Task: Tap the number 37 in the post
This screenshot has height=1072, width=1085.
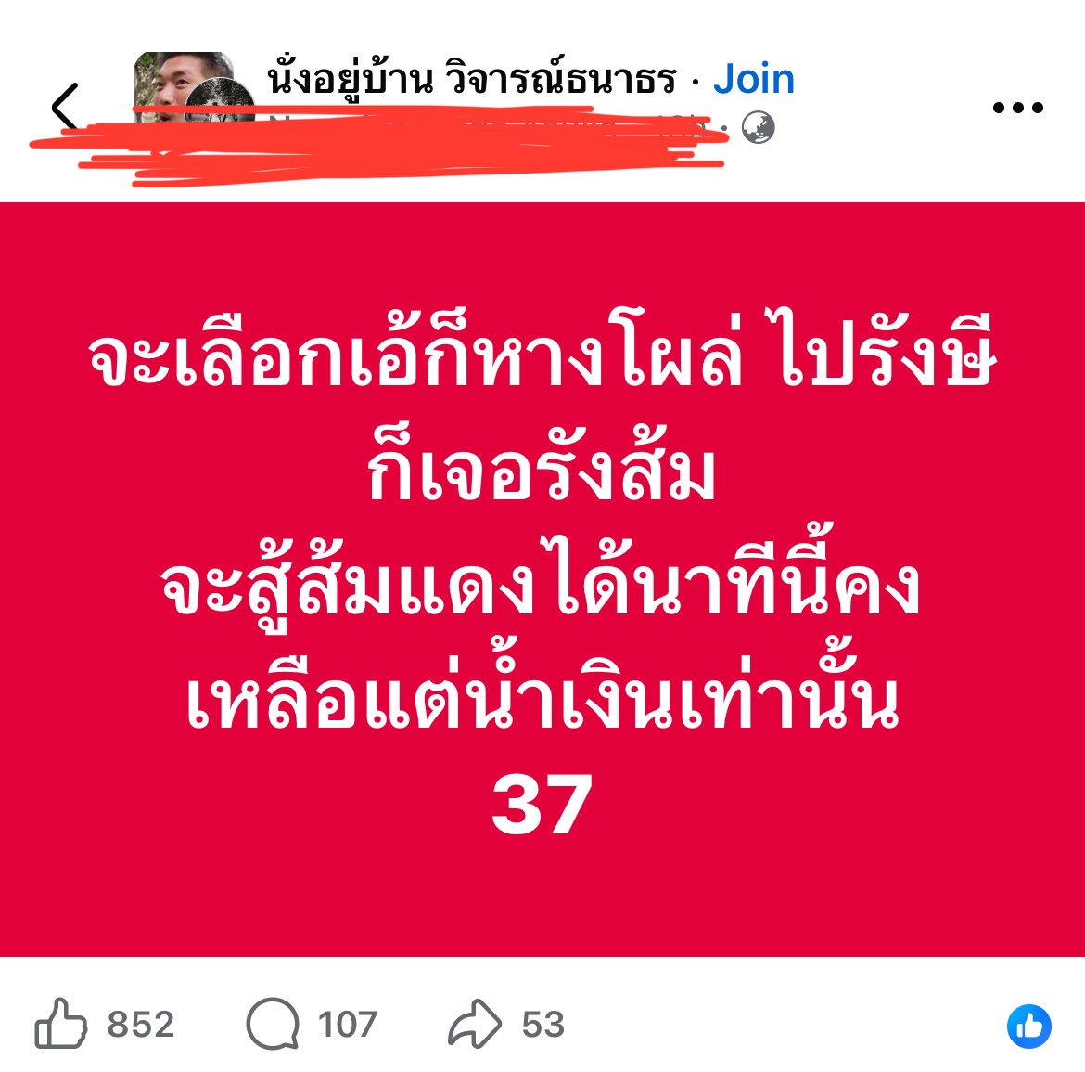Action: [x=542, y=806]
